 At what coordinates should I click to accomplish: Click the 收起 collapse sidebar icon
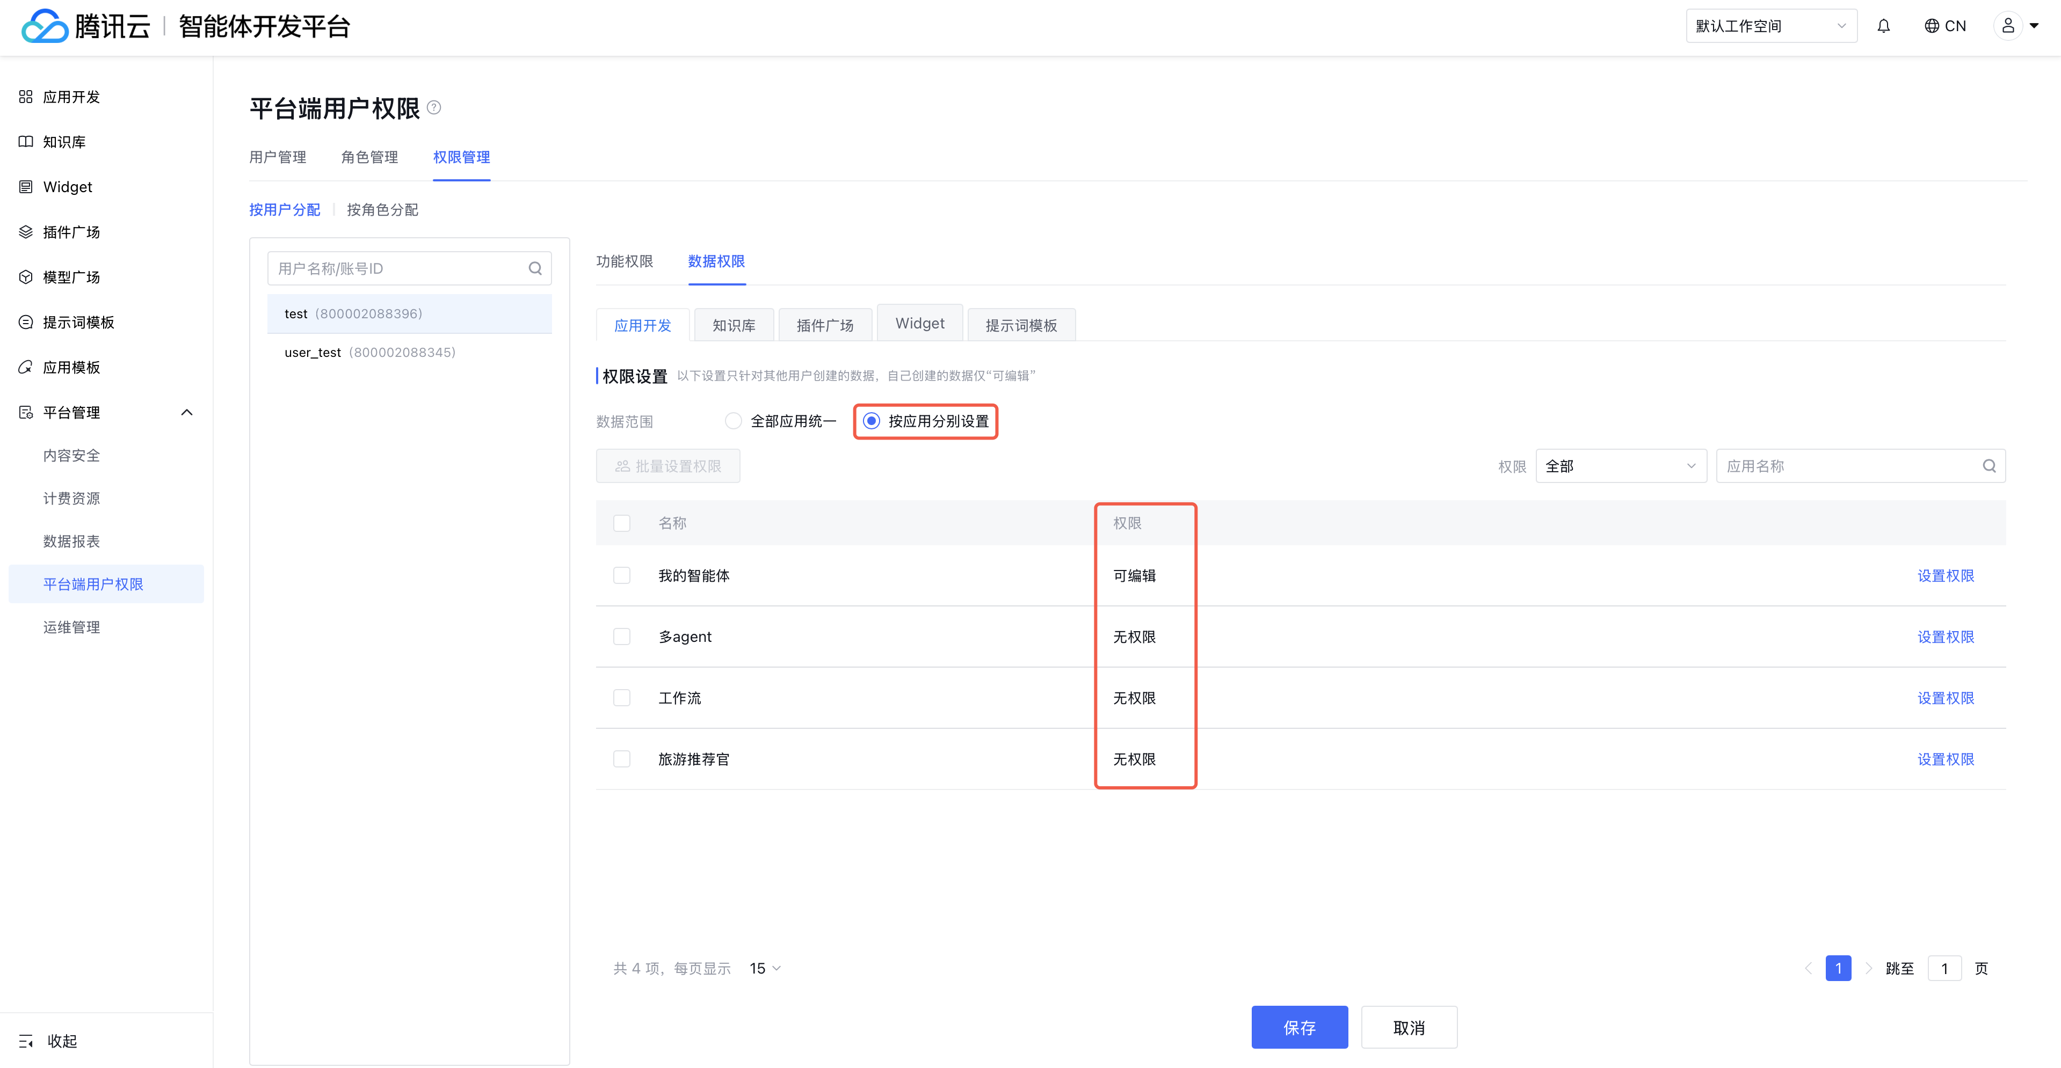pyautogui.click(x=26, y=1041)
